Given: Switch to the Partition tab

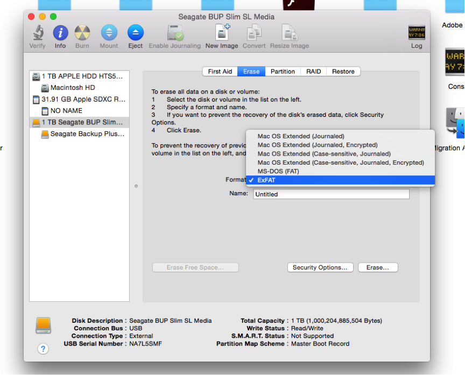Looking at the screenshot, I should click(x=283, y=72).
